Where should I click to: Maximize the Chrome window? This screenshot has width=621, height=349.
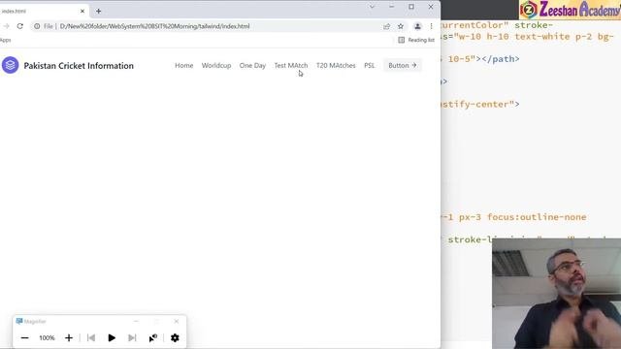click(411, 7)
